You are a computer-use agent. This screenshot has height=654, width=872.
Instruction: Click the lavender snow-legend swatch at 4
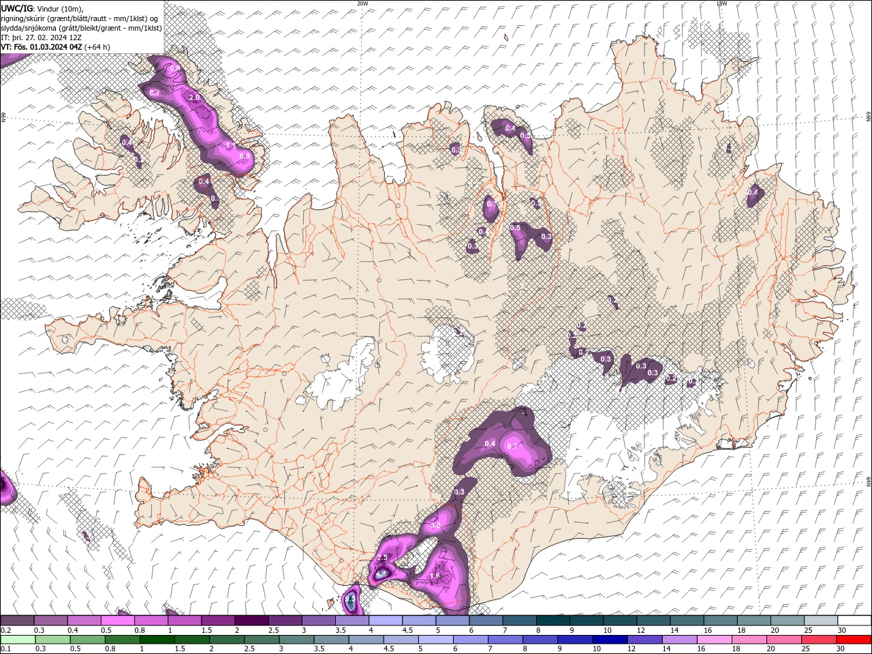click(x=385, y=621)
